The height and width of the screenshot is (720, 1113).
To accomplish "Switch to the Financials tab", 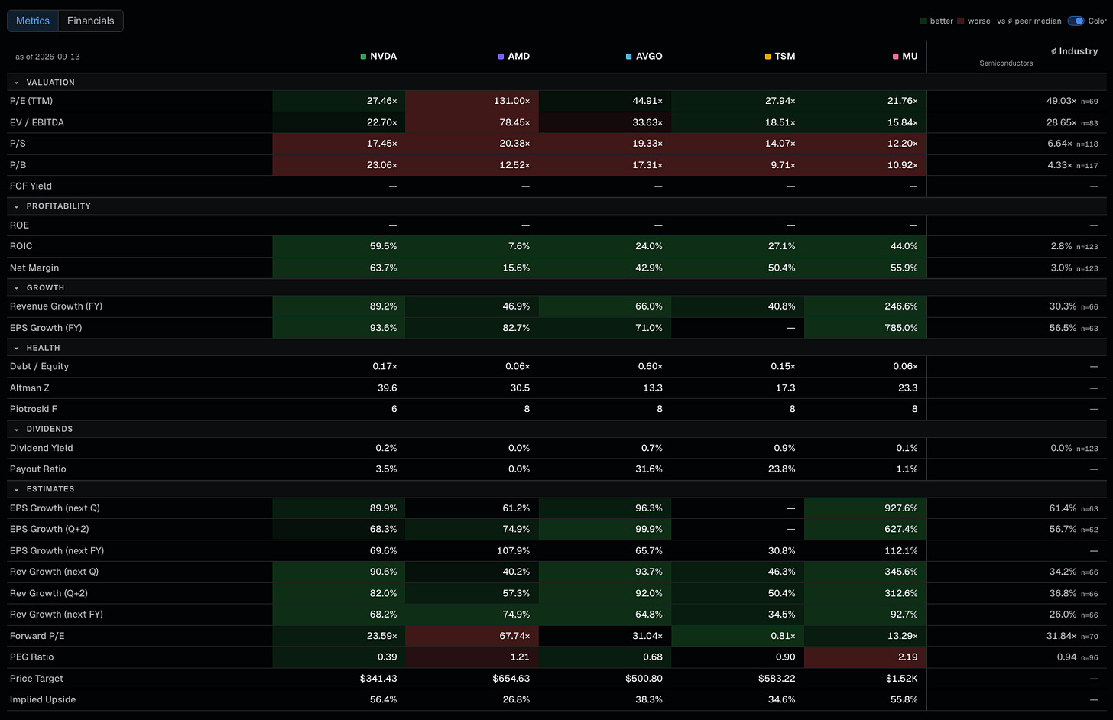I will [91, 21].
